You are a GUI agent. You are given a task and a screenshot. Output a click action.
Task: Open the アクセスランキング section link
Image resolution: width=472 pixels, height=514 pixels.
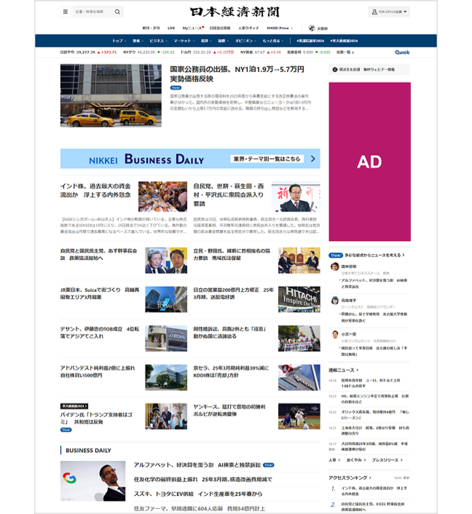[x=350, y=478]
